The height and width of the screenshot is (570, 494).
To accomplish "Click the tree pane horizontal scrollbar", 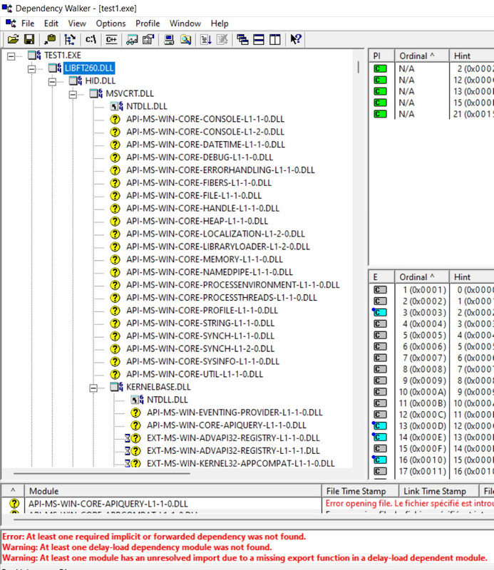I will click(x=102, y=473).
